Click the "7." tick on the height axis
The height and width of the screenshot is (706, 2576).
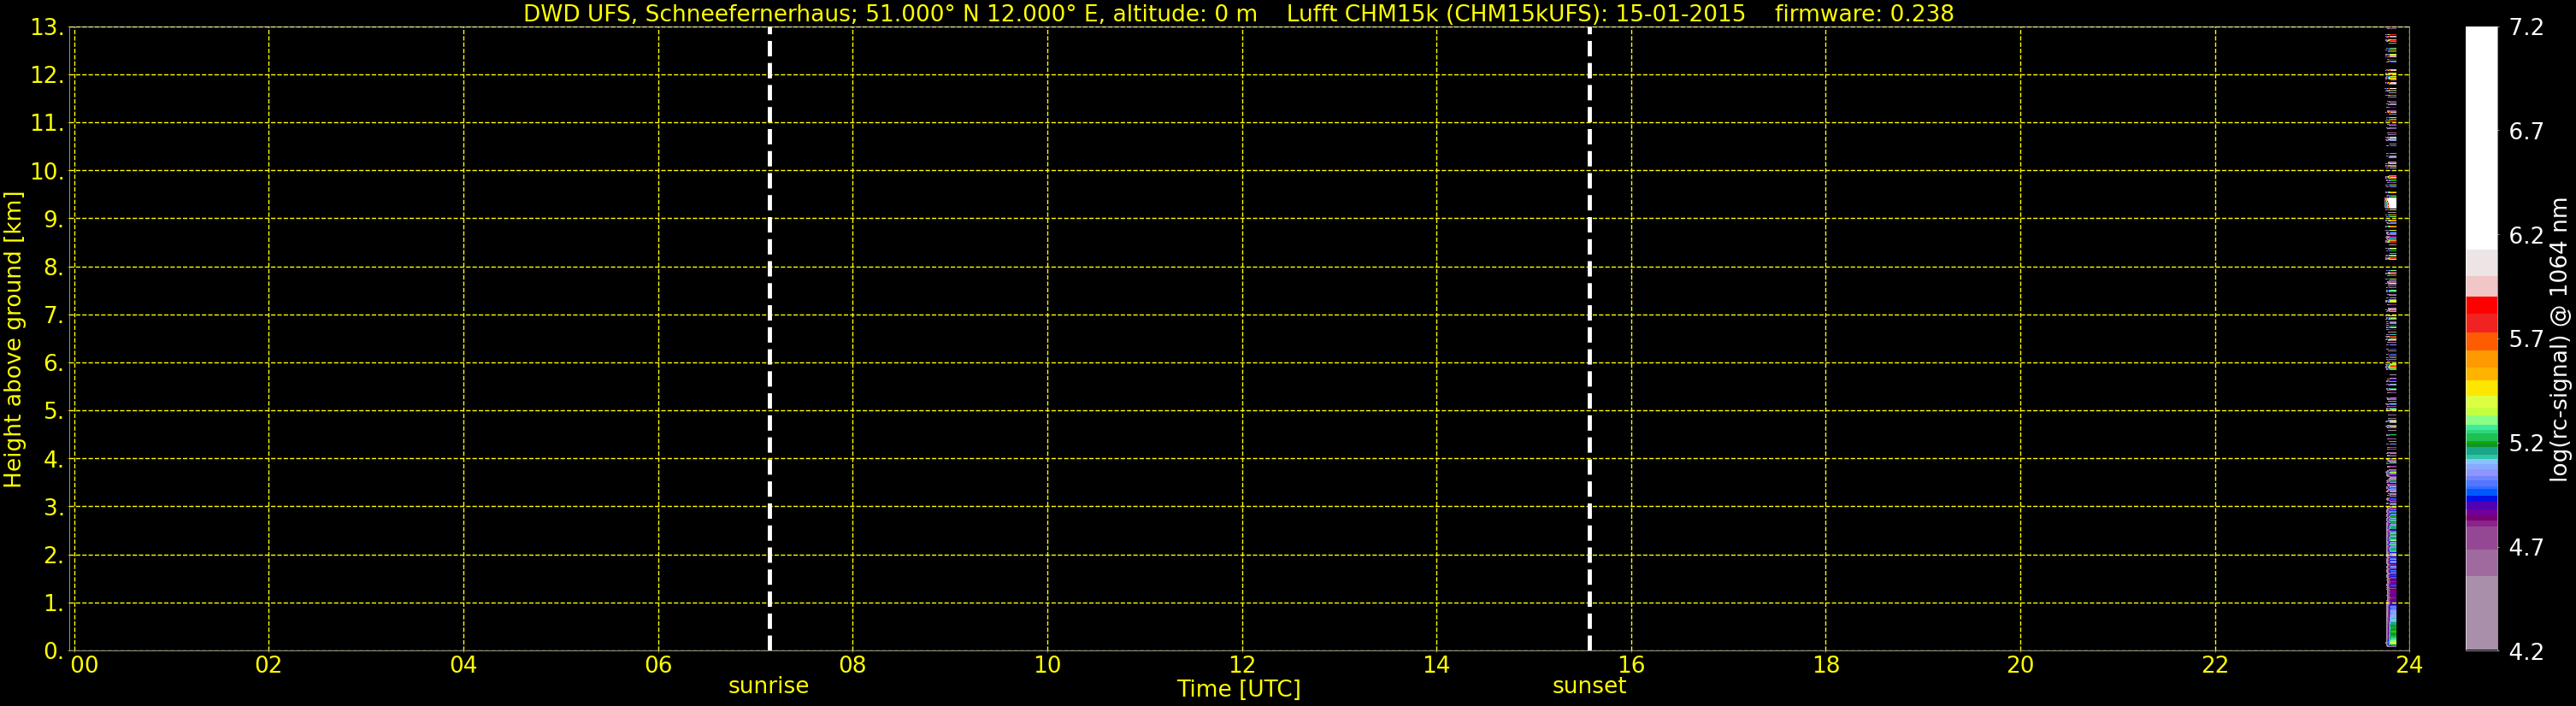[x=53, y=316]
